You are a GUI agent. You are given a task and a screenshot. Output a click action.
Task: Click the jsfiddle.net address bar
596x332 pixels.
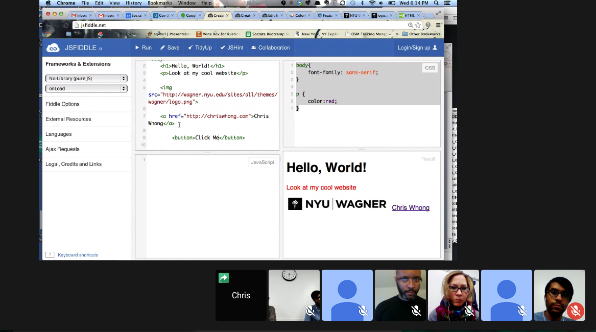click(240, 25)
